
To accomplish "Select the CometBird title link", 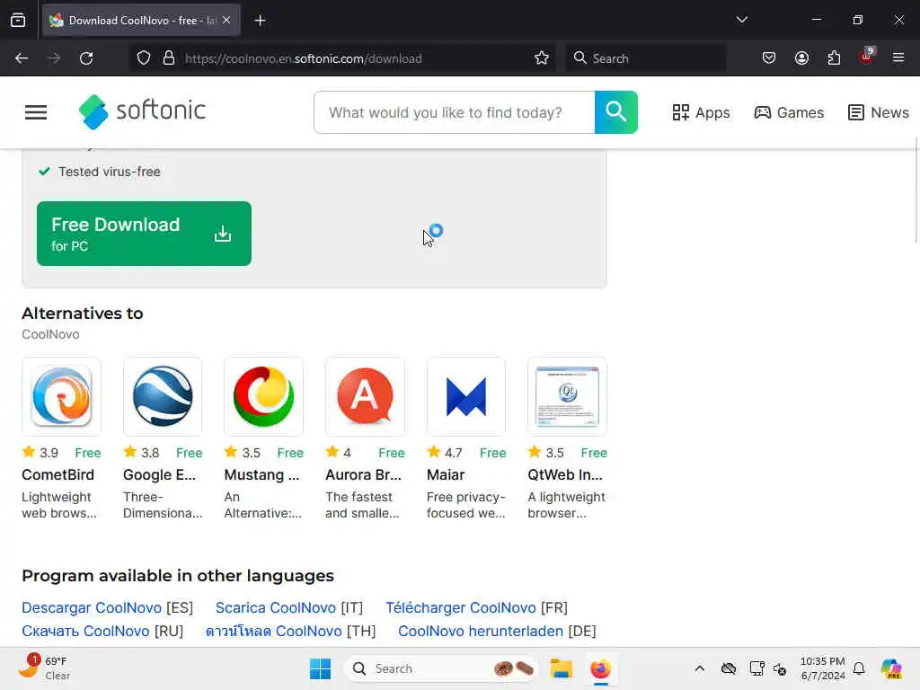I will (x=58, y=474).
